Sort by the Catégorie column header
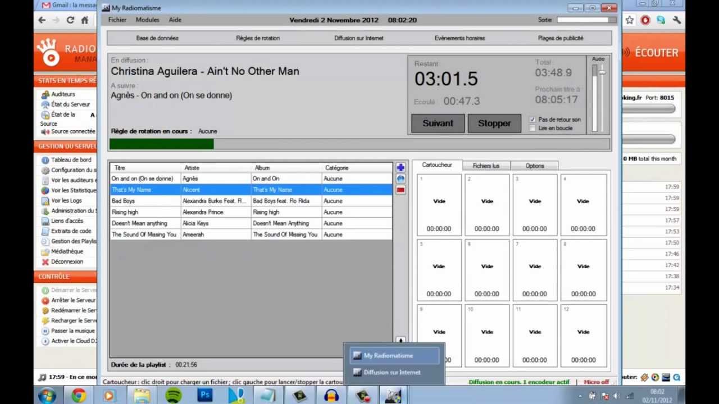Viewport: 719px width, 404px height. [x=357, y=168]
